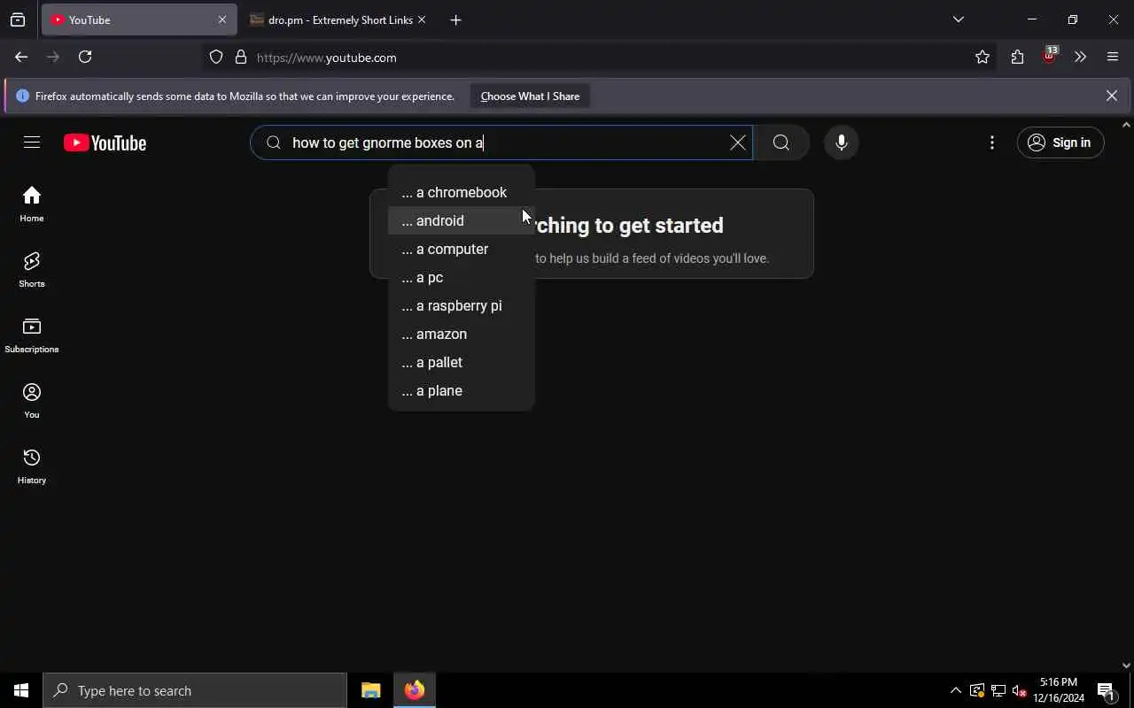1134x708 pixels.
Task: Search with your voice microphone button
Action: [841, 142]
